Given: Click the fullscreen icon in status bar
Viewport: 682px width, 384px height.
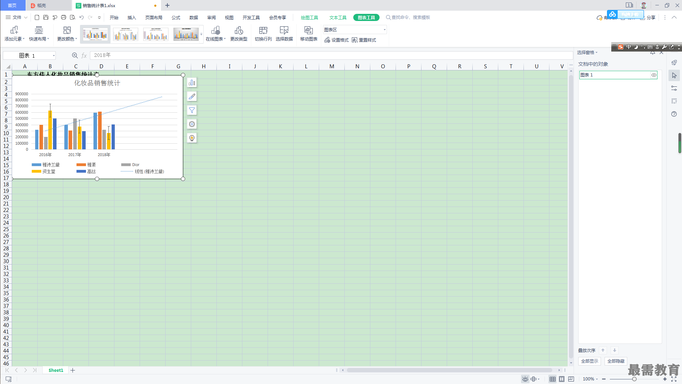Looking at the screenshot, I should click(674, 379).
